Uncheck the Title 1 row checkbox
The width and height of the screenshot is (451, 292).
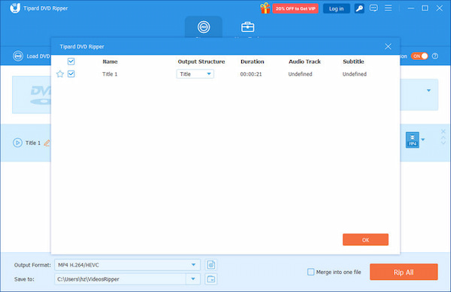tap(71, 74)
